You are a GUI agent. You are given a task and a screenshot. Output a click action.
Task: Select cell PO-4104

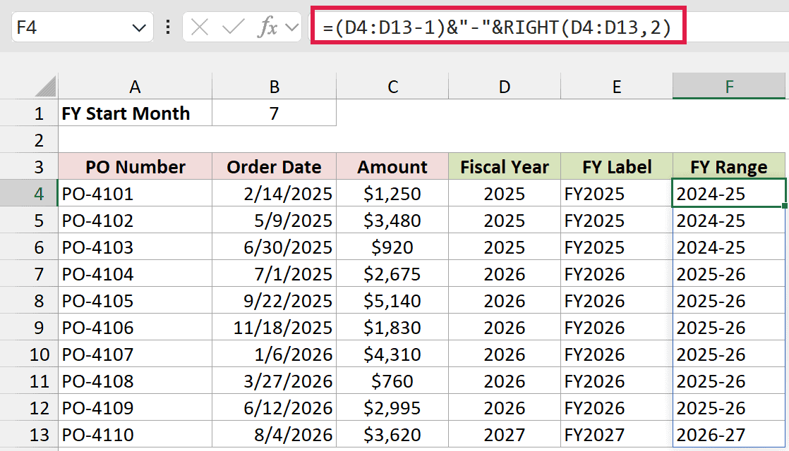coord(135,273)
